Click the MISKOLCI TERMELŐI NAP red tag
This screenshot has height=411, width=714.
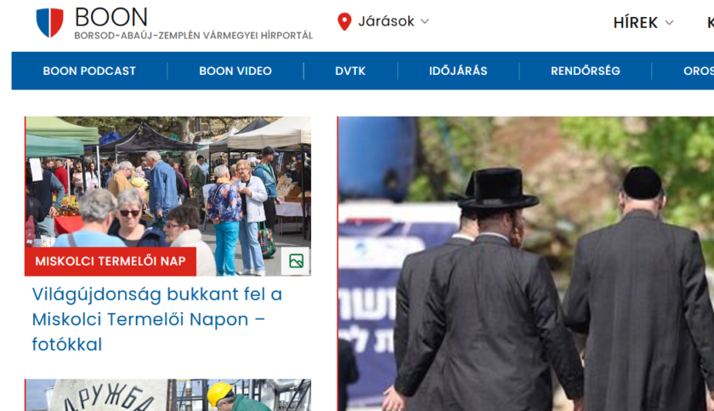click(110, 261)
